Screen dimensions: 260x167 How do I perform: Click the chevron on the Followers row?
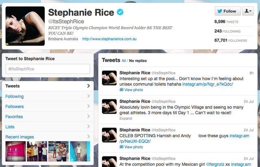[89, 106]
